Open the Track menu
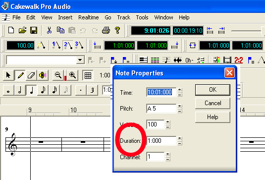Viewport: 265px width, 180px height. click(x=123, y=17)
